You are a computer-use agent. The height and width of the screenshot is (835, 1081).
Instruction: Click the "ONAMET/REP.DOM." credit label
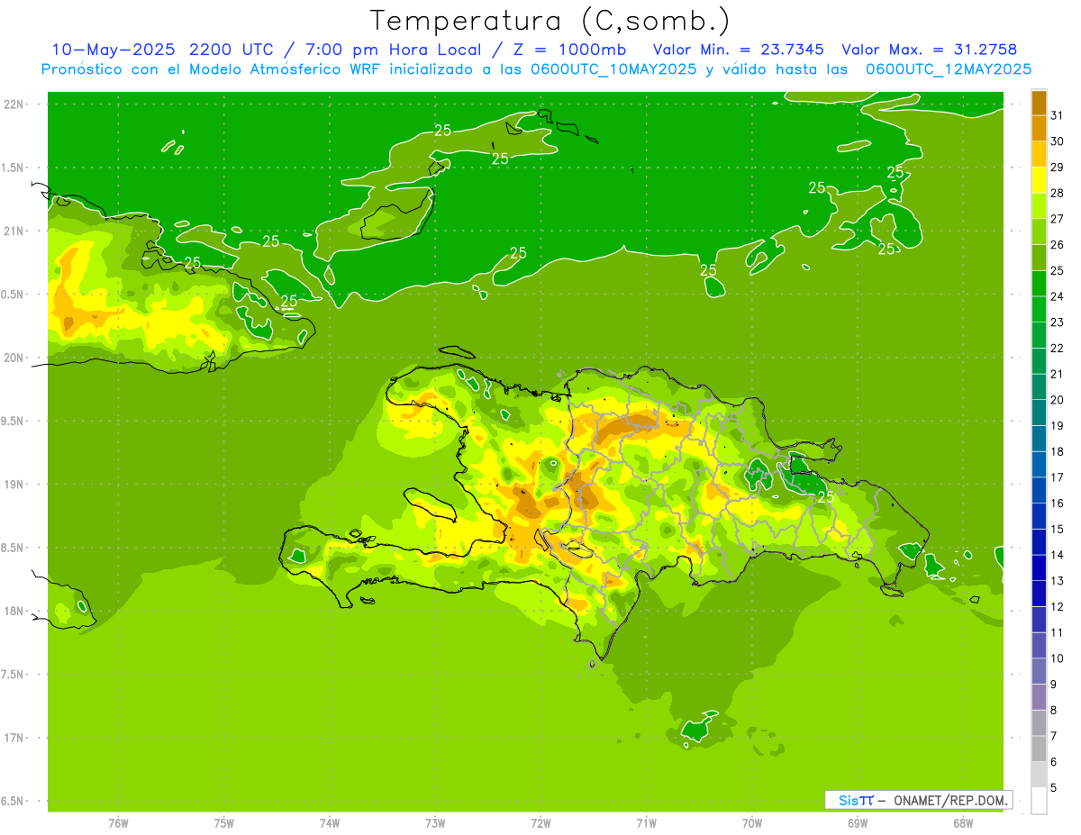950,800
